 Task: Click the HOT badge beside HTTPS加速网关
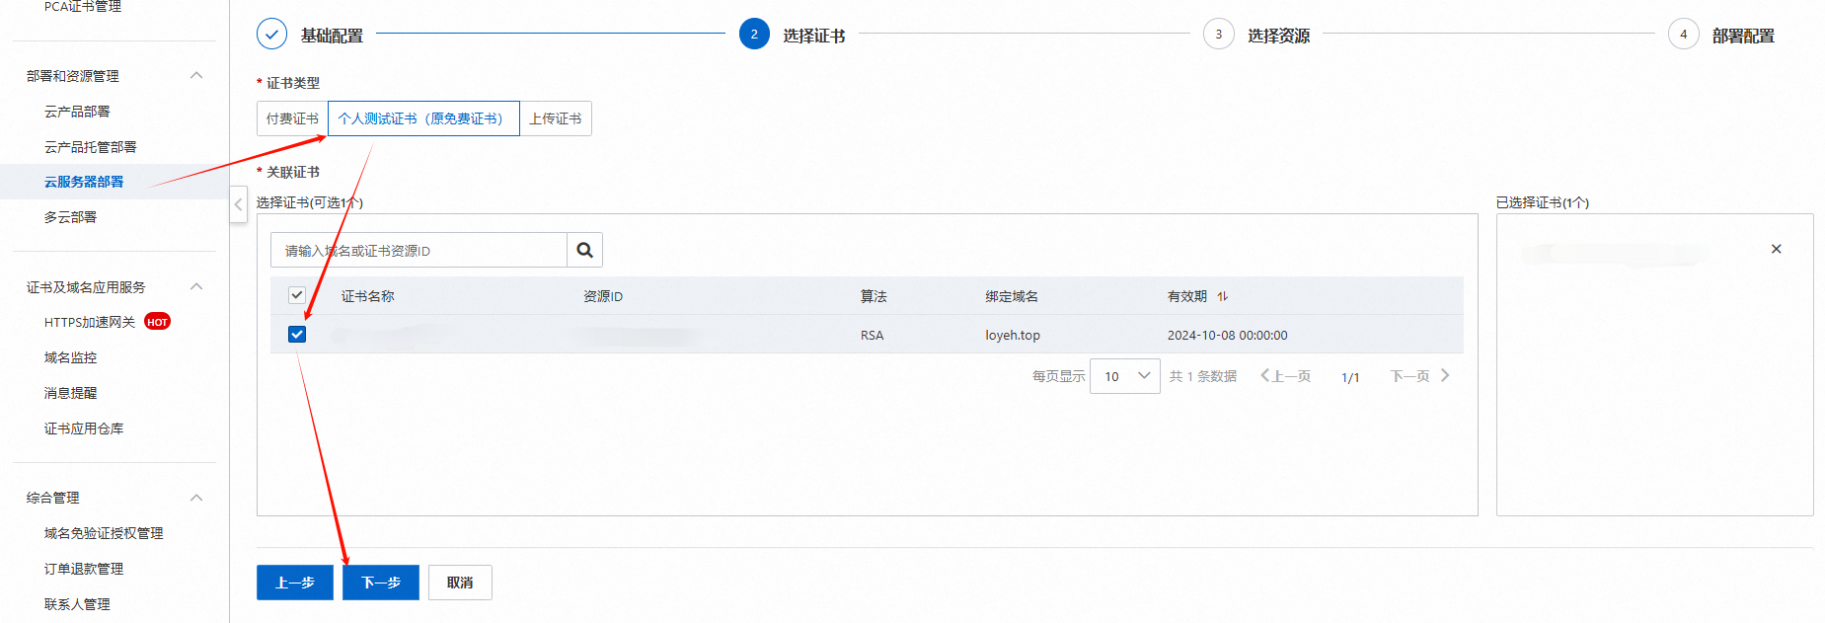[158, 322]
